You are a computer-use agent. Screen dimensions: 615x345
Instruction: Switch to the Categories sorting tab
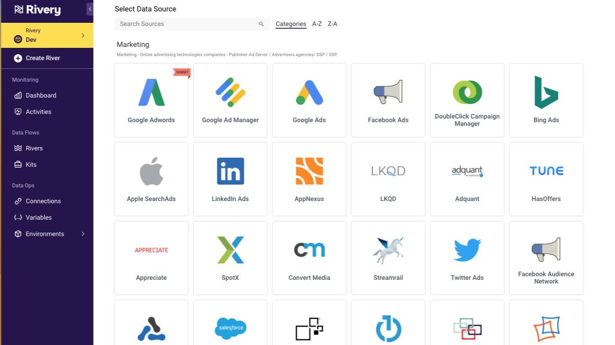pos(291,24)
